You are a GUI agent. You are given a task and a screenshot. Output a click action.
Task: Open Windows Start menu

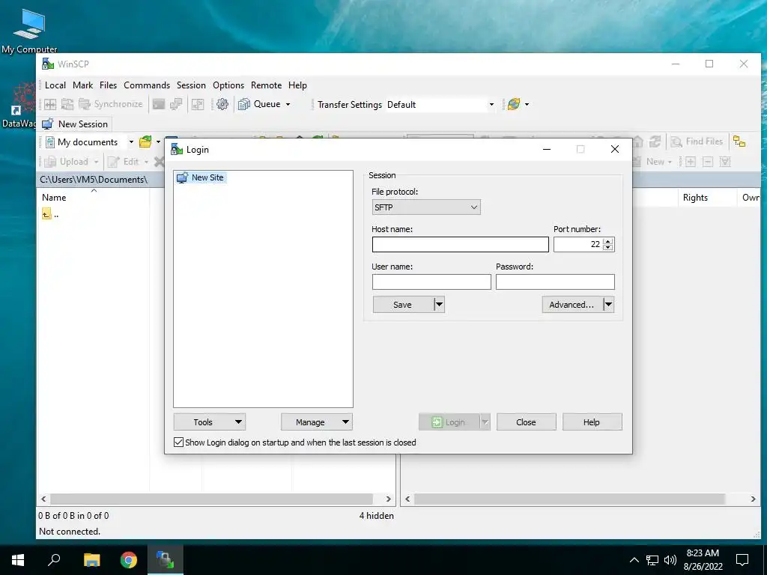[x=18, y=560]
